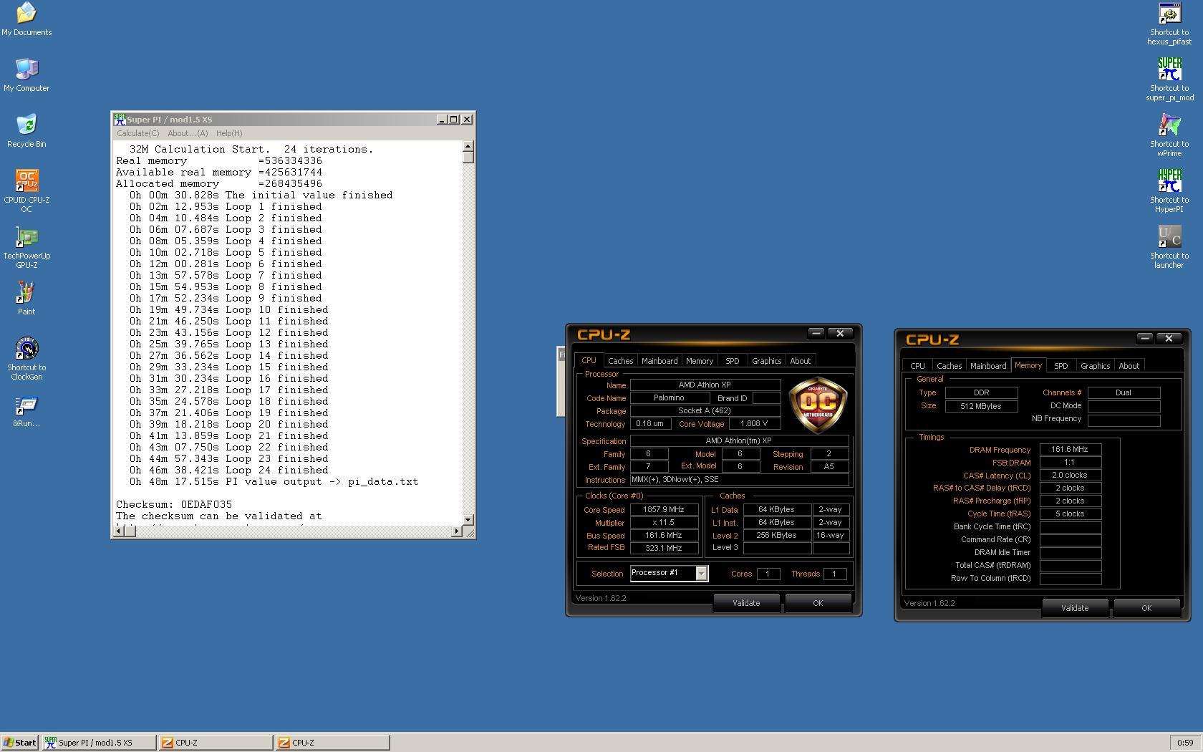1203x752 pixels.
Task: Click the Super PI vertical scrollbar thumb
Action: pos(468,158)
